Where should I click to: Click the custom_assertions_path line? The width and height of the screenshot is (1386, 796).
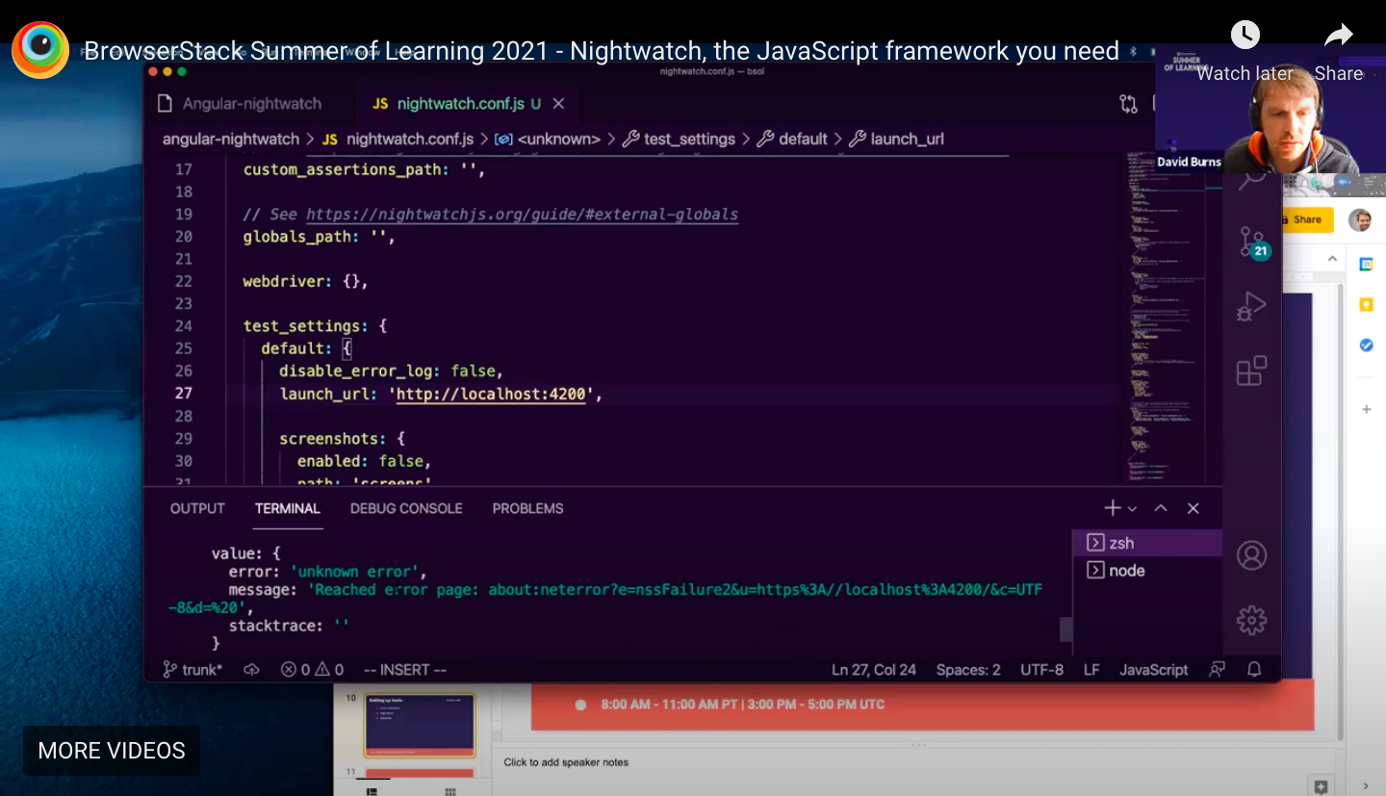coord(364,169)
